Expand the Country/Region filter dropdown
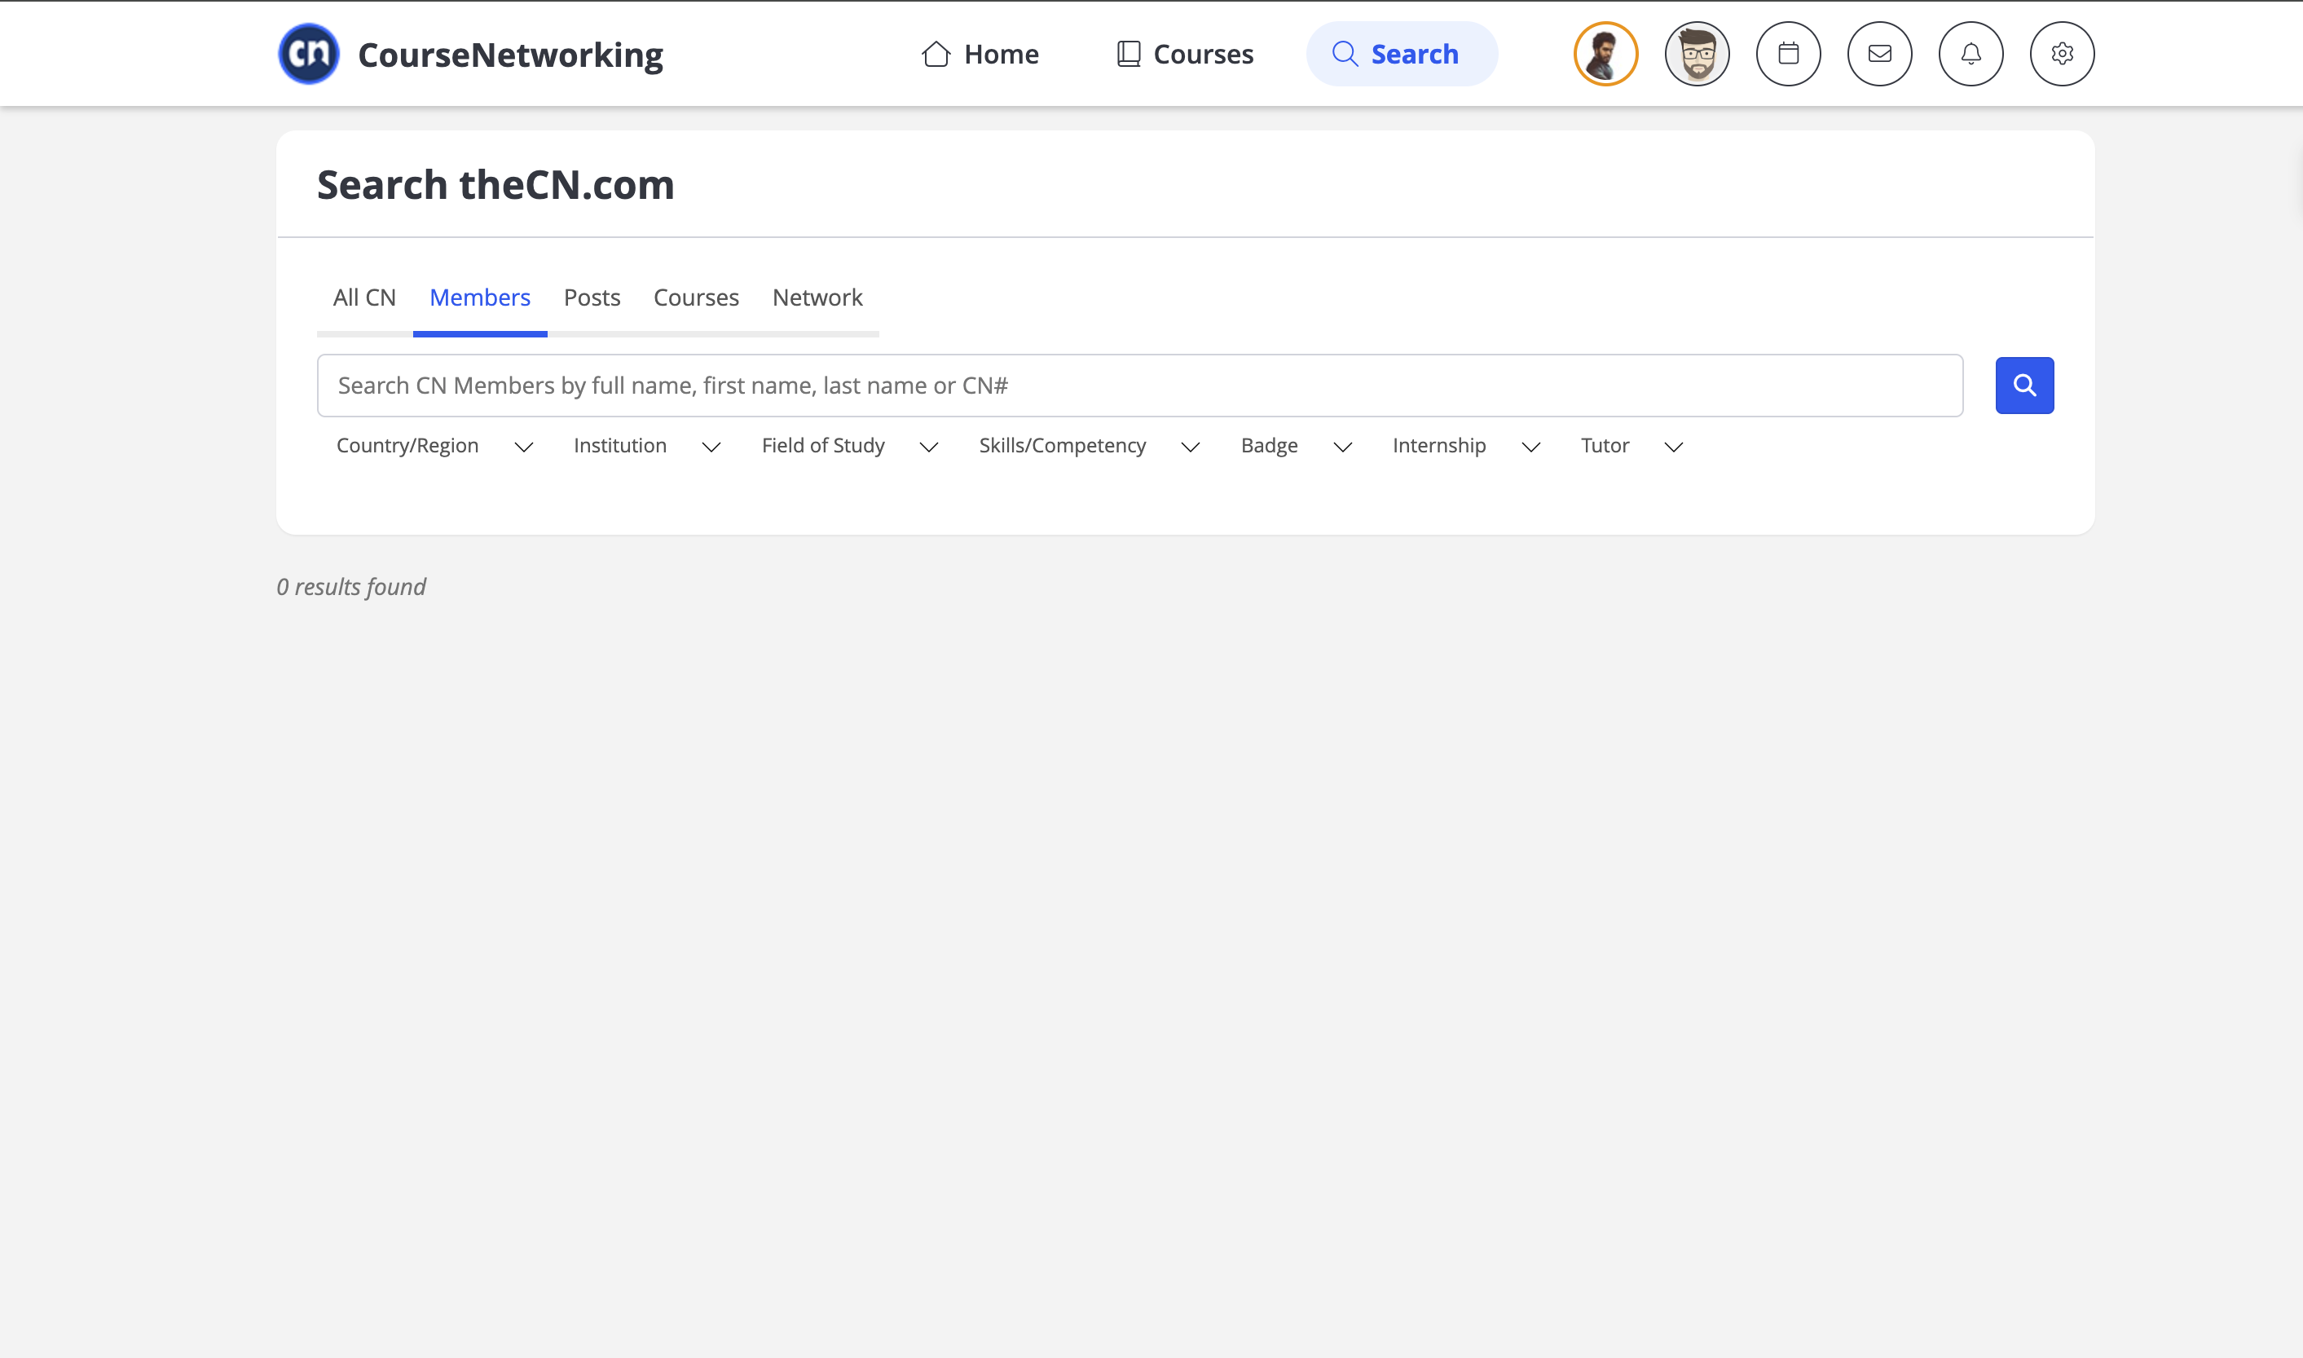 (x=435, y=446)
